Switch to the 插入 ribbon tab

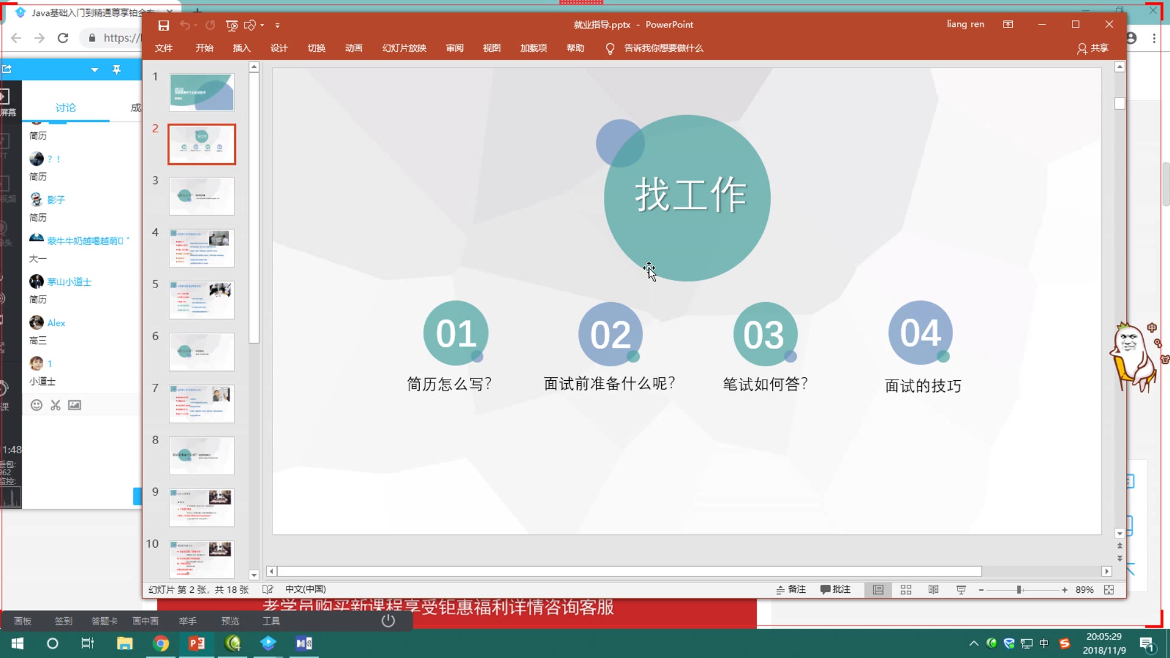[x=241, y=48]
